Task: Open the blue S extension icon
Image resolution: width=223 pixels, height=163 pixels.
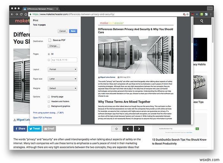Action: tap(206, 14)
